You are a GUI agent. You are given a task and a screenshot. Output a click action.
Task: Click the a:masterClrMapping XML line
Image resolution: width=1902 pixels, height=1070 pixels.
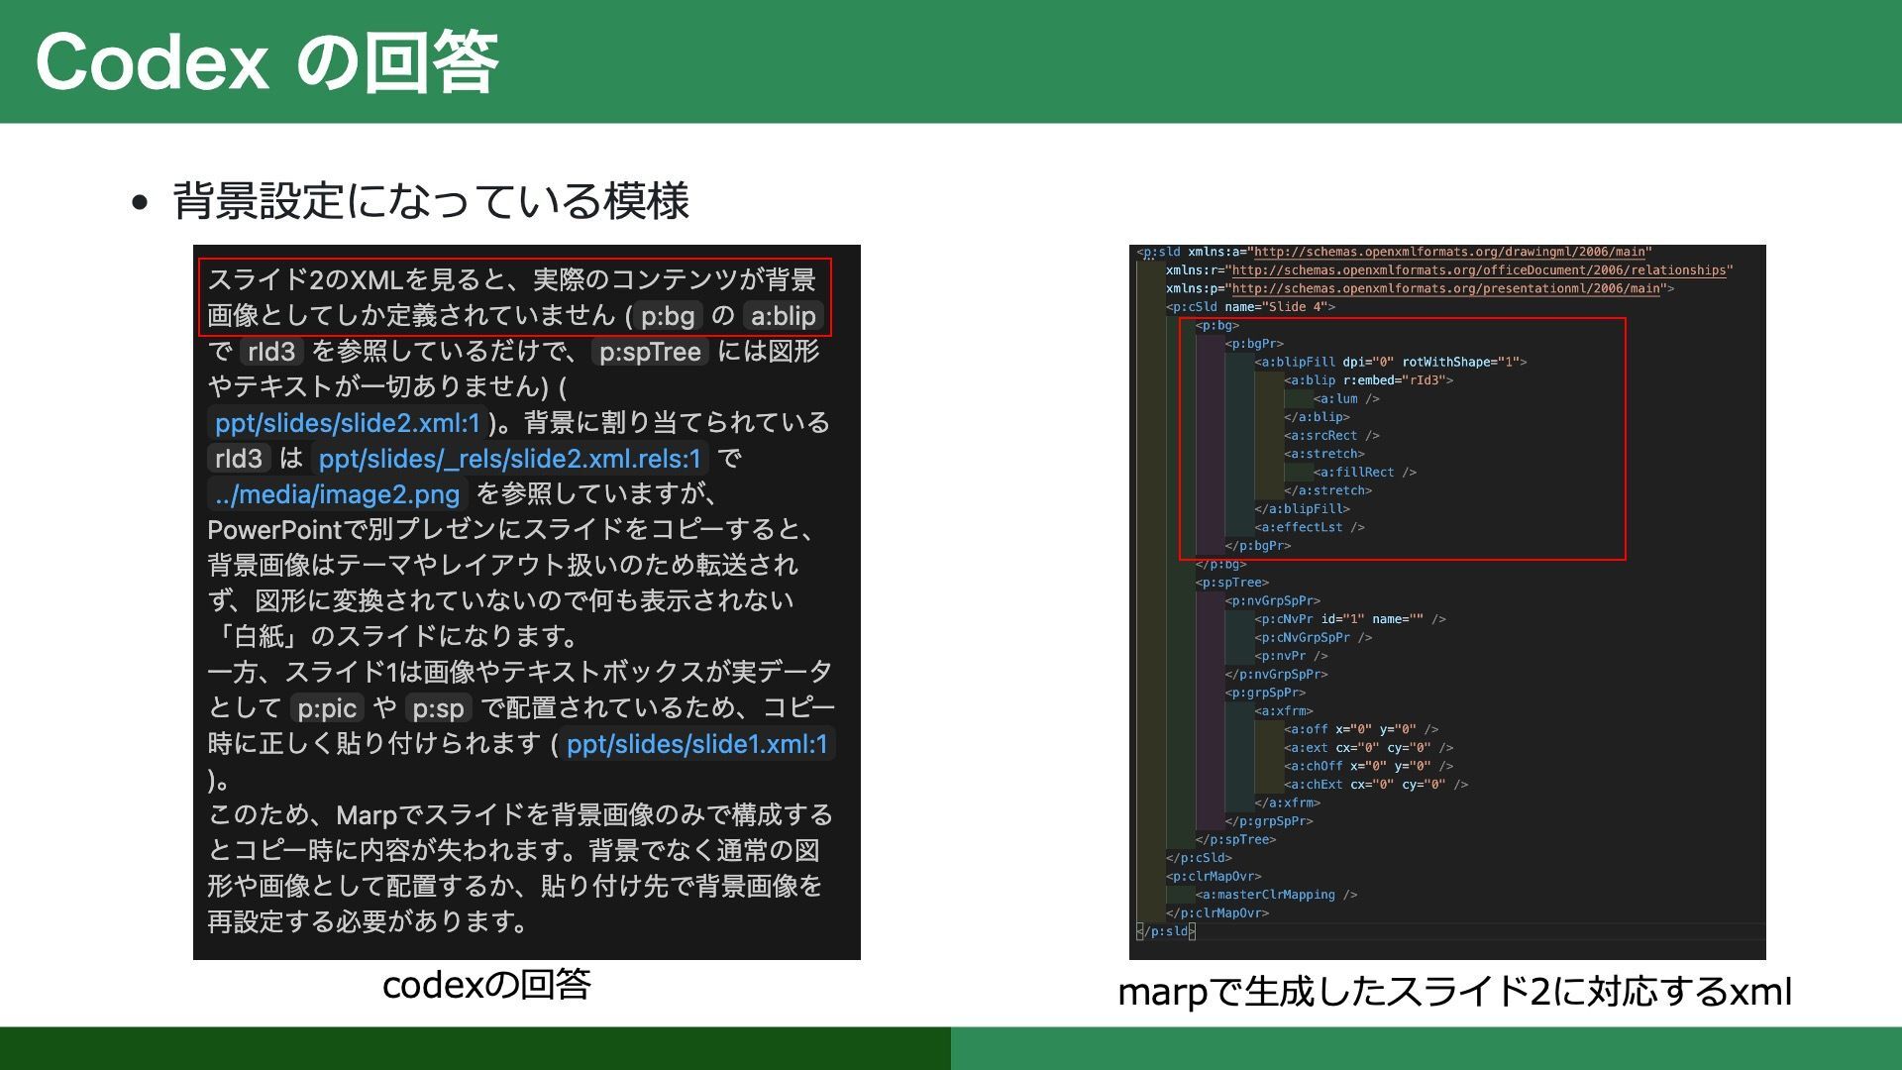click(1276, 895)
